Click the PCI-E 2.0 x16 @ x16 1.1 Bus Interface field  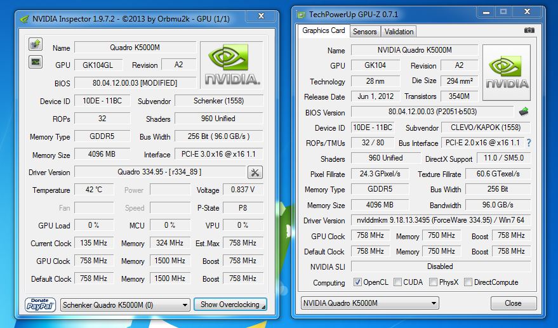482,143
